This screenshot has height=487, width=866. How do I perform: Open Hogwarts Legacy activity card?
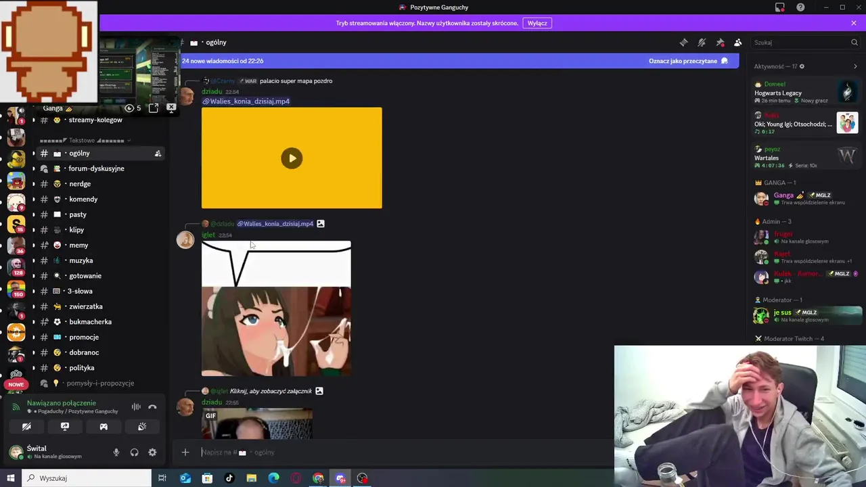805,93
